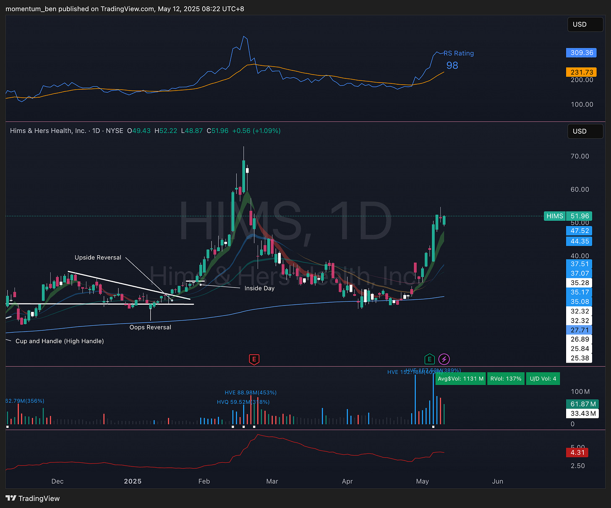Select the blue 309.36 value label
This screenshot has height=508, width=611.
tap(581, 53)
